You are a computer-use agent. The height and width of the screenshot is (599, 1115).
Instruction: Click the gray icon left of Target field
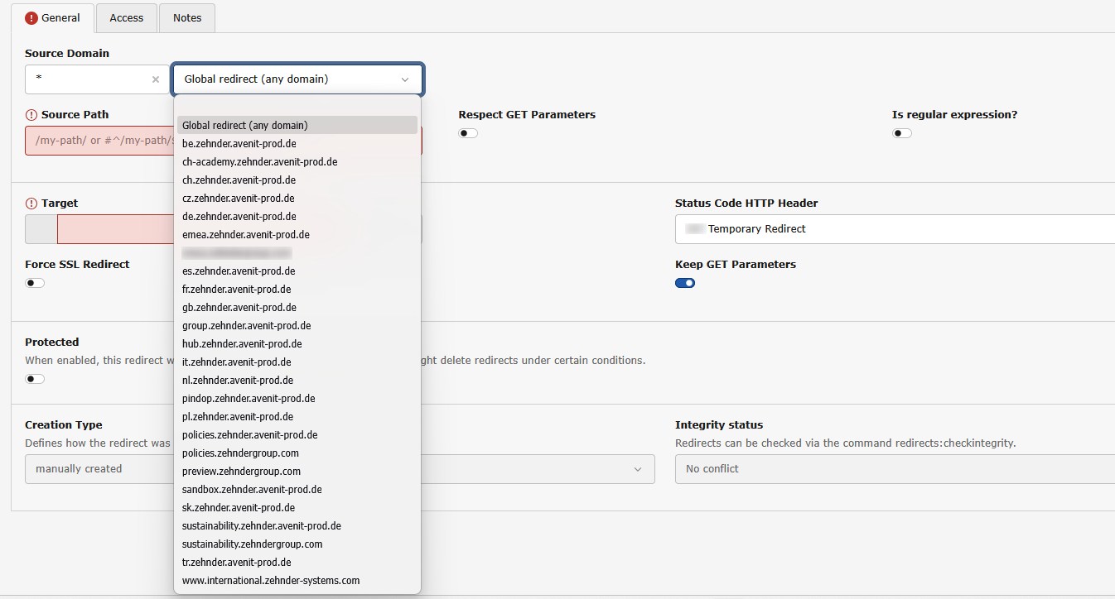click(41, 229)
